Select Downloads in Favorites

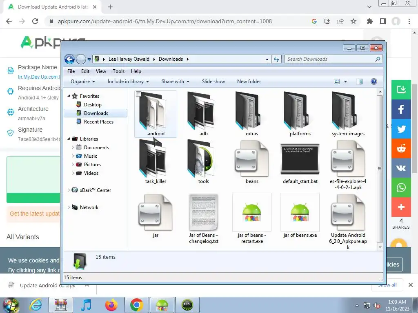96,113
